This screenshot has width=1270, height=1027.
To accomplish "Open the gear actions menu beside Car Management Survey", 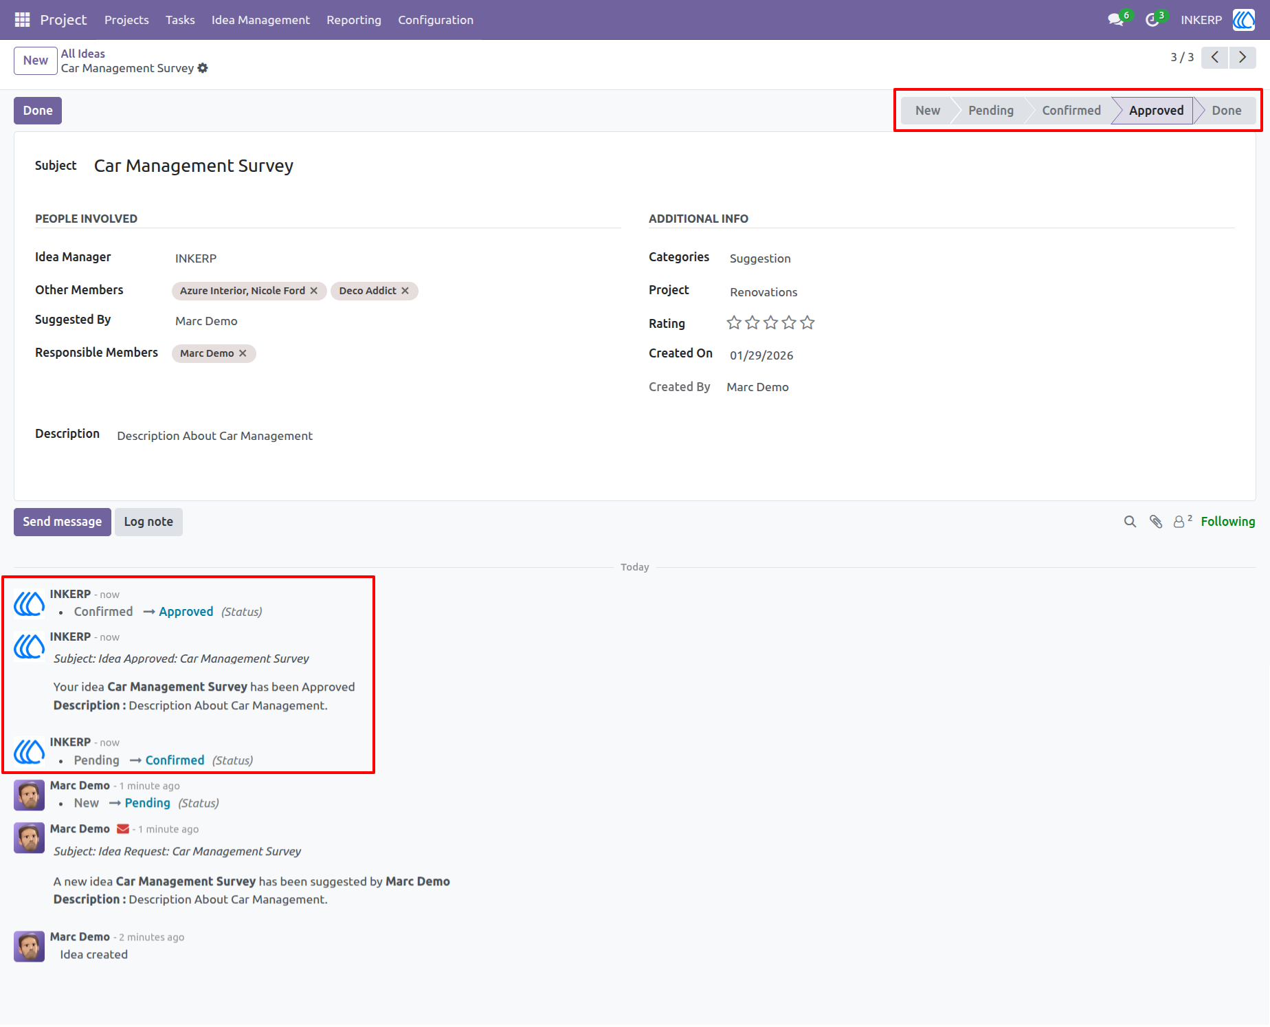I will [203, 68].
